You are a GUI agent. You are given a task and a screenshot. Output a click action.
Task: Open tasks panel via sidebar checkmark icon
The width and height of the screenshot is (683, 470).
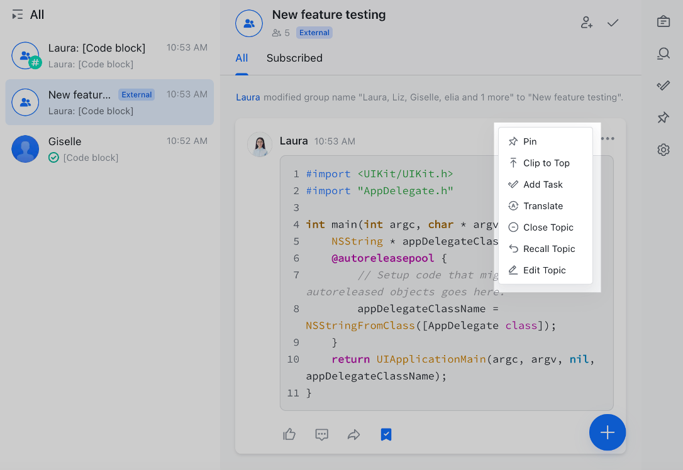click(663, 85)
